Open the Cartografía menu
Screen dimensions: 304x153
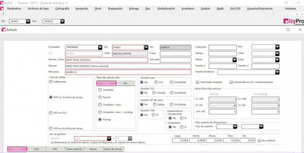[x=62, y=8]
